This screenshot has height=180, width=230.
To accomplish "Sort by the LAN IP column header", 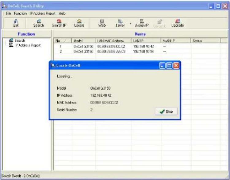I will tap(146, 41).
